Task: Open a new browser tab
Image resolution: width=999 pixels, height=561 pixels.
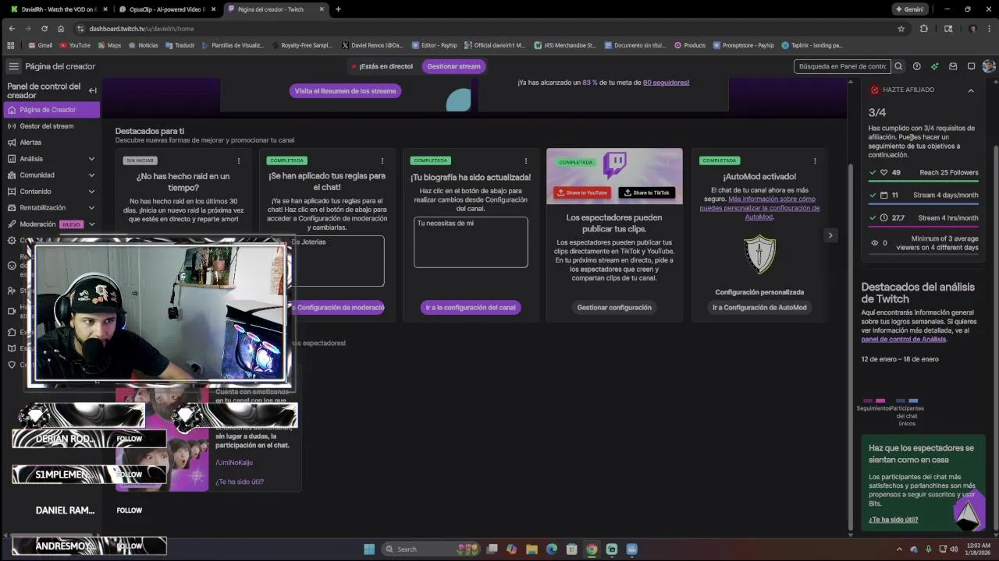Action: [x=338, y=9]
